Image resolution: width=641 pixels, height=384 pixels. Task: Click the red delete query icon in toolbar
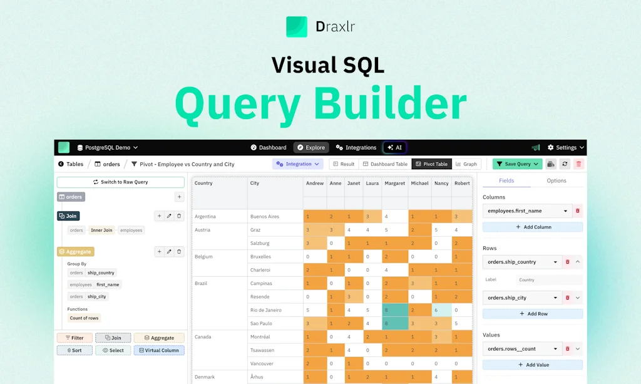[x=578, y=164]
